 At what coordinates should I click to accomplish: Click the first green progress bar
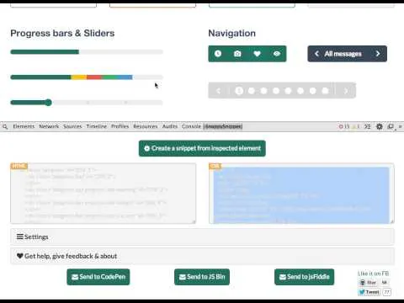[x=45, y=52]
